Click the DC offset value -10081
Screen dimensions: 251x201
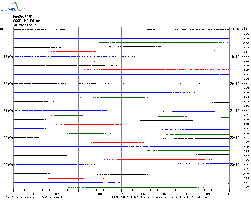245,169
